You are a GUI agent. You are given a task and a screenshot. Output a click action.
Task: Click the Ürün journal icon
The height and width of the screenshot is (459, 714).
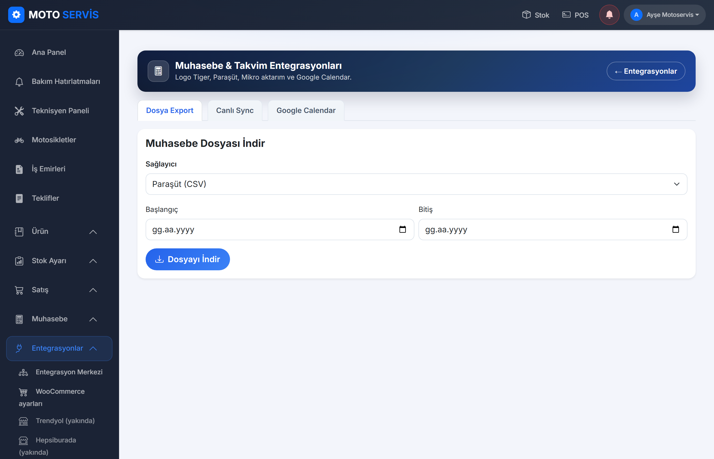click(x=19, y=232)
